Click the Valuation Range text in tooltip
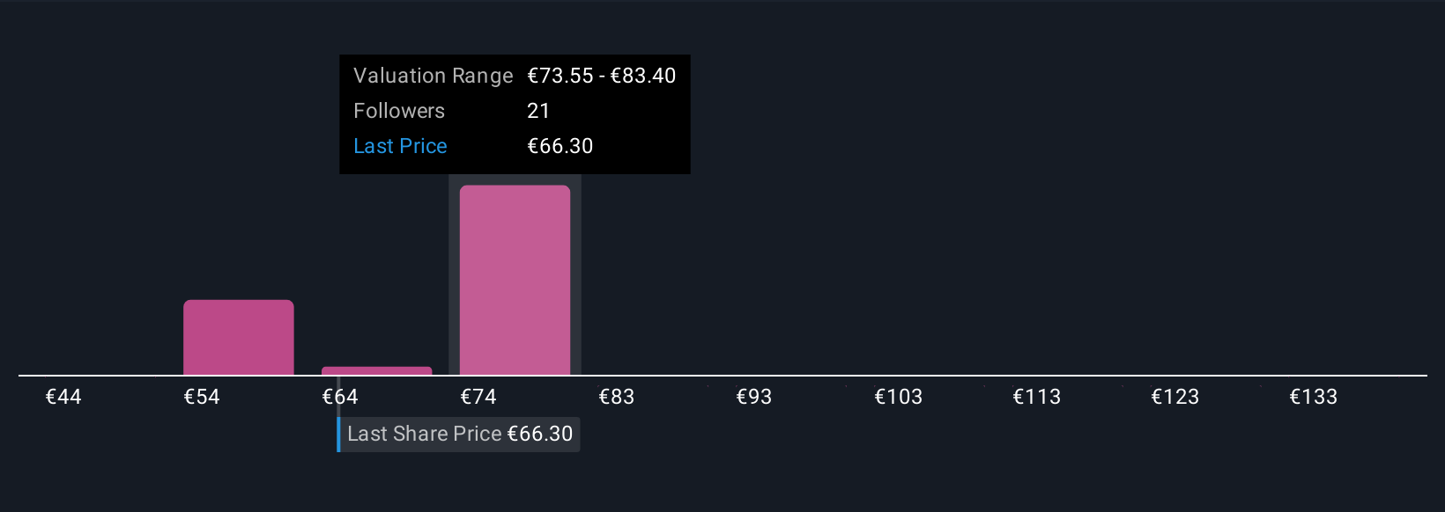 (433, 76)
